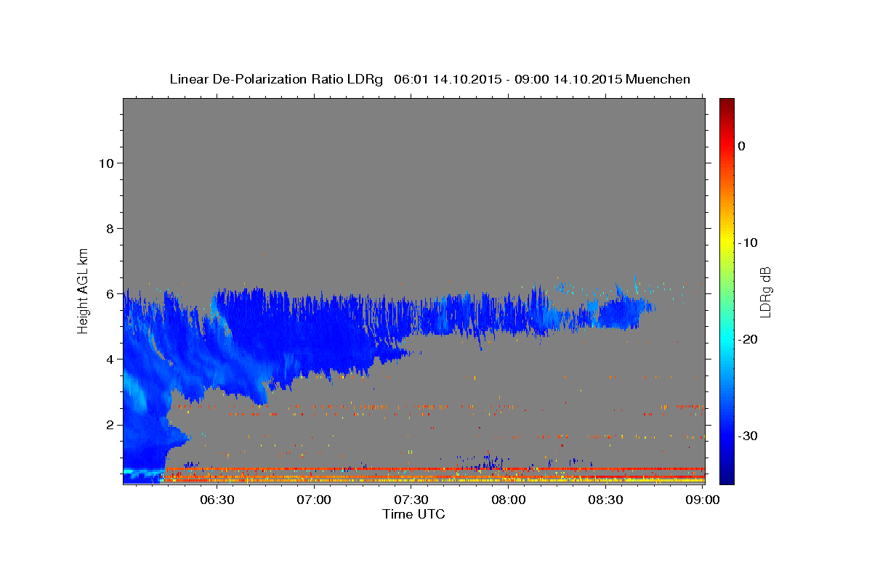Screen dimensions: 872x581
Task: Click the 07:30 time tick label
Action: (411, 500)
